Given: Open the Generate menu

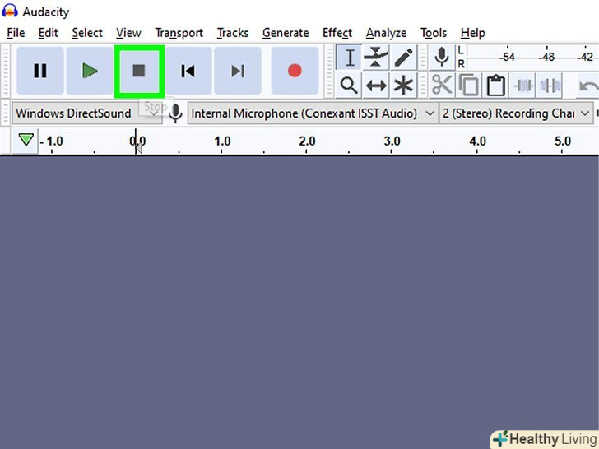Looking at the screenshot, I should 286,33.
